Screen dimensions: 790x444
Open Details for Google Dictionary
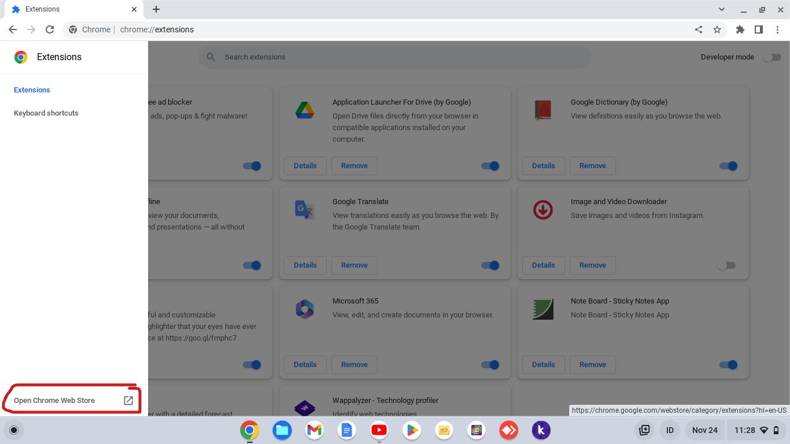click(x=544, y=166)
